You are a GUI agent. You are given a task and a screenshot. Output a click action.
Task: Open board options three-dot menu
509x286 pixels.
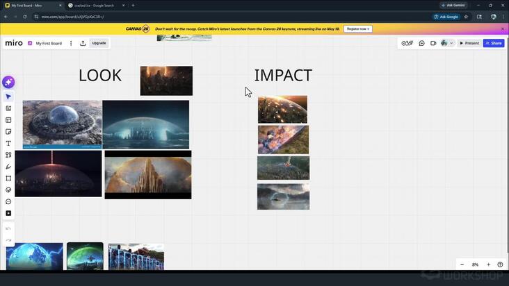click(71, 43)
